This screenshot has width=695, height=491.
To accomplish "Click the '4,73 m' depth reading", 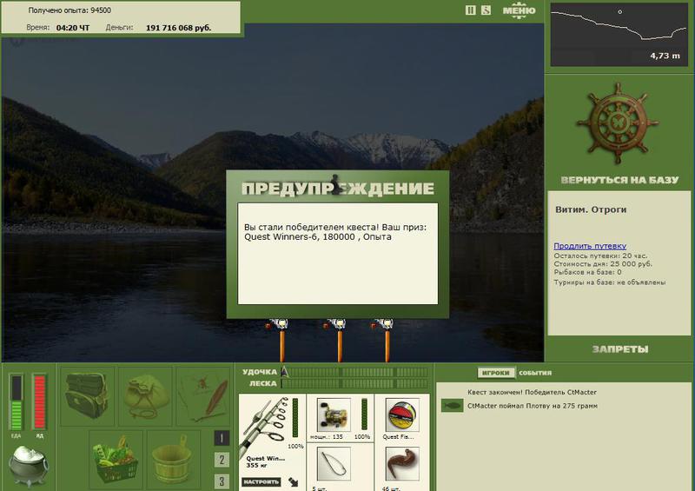I will pyautogui.click(x=665, y=56).
